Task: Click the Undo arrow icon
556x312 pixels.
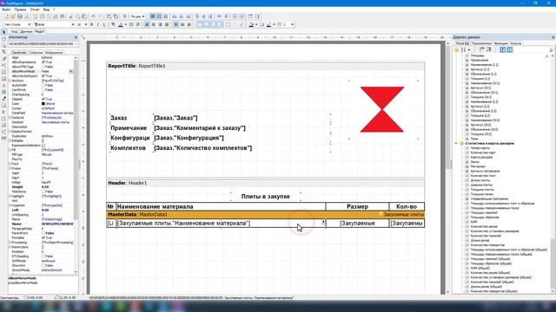Action: (93, 16)
